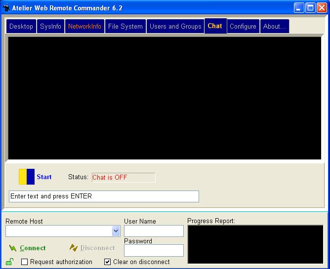Uncheck Clear on disconnect option

(x=107, y=262)
